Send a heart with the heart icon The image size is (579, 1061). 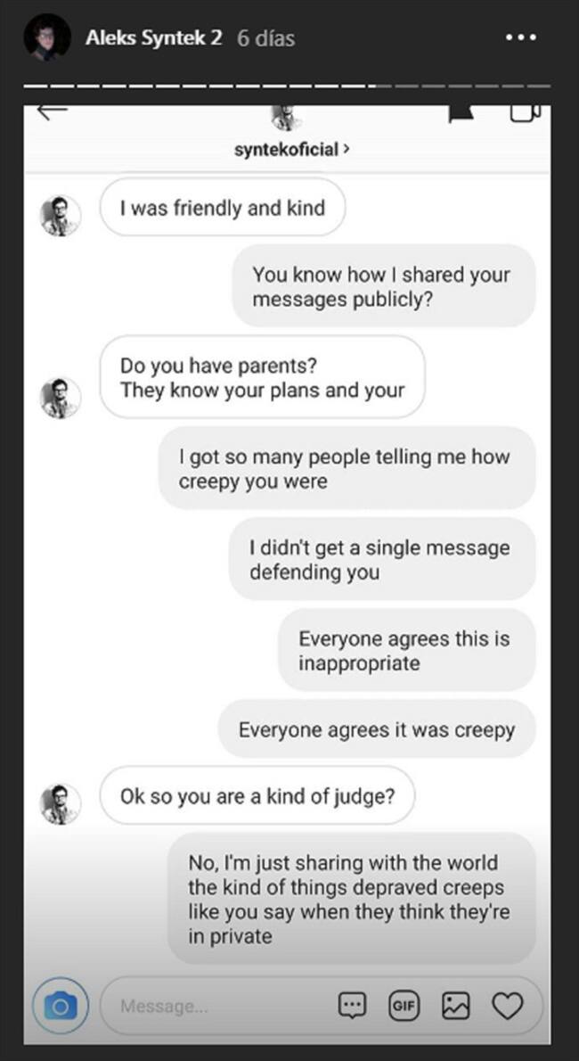508,1007
